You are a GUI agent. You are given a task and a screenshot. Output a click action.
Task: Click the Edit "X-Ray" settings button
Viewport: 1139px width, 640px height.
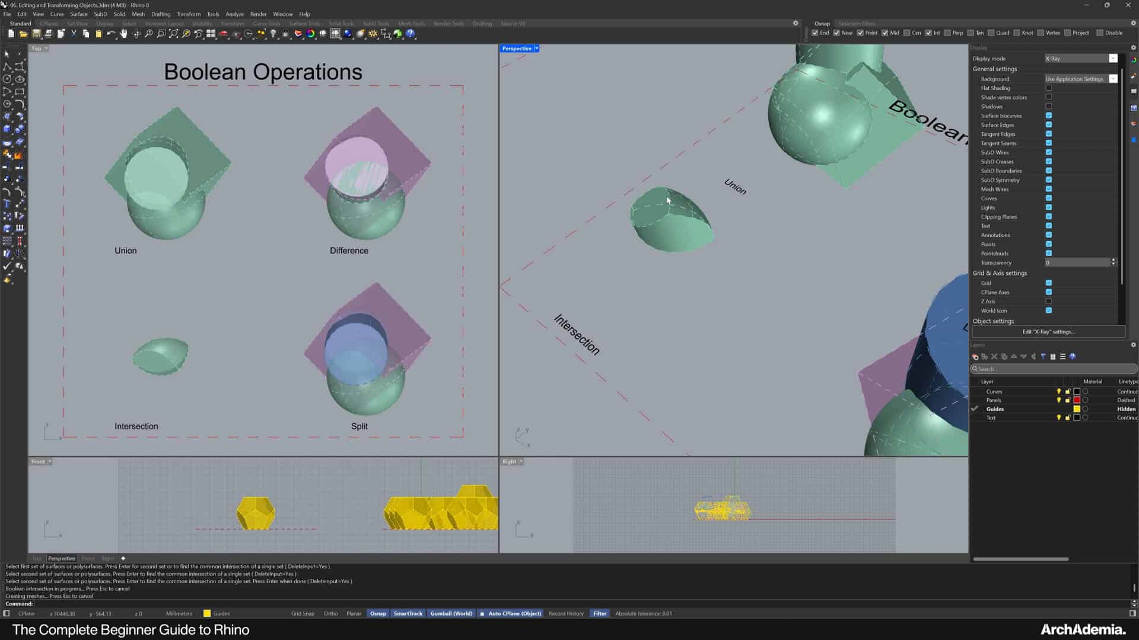(1048, 332)
